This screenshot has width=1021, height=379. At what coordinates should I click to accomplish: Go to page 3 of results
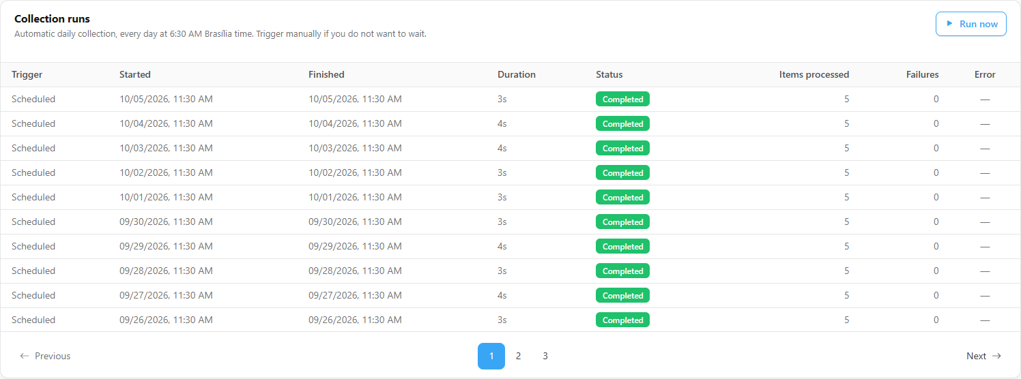click(545, 356)
